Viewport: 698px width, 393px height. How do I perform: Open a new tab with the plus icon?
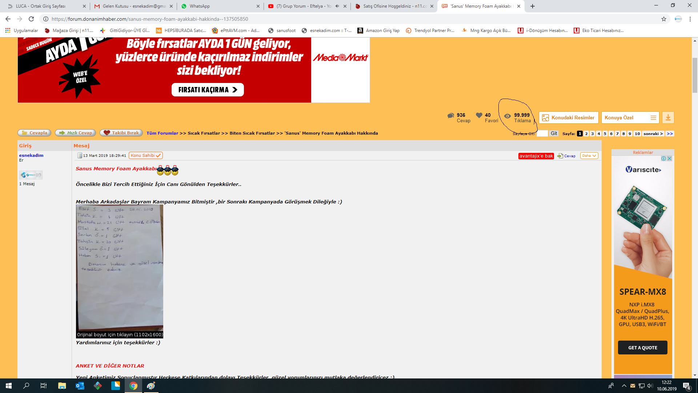[x=533, y=6]
